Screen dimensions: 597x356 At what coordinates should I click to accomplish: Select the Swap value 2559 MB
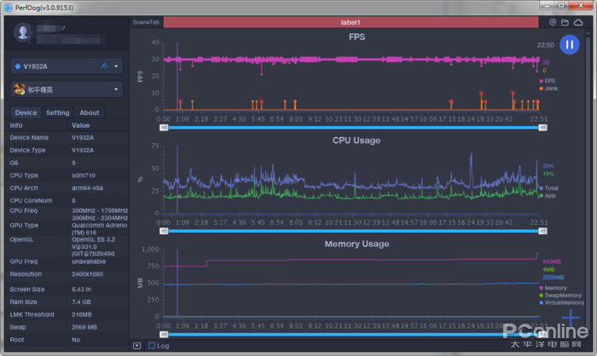pos(84,327)
